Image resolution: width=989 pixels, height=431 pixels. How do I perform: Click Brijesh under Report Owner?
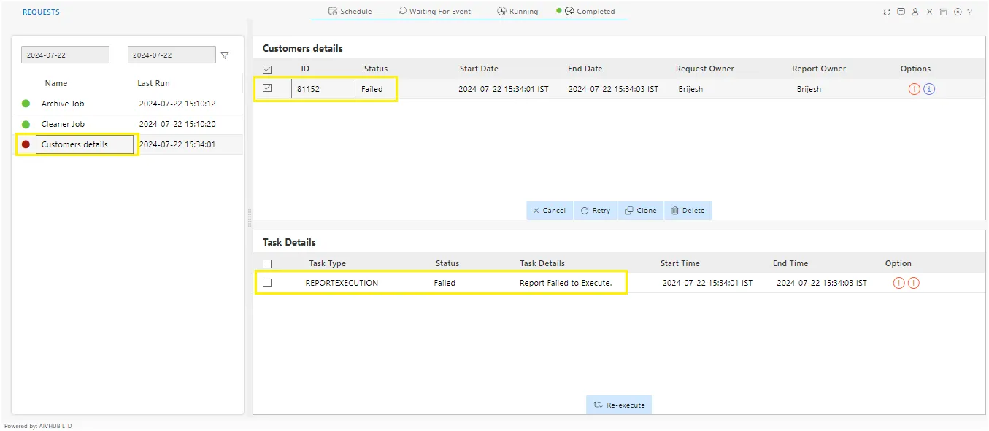coord(809,89)
